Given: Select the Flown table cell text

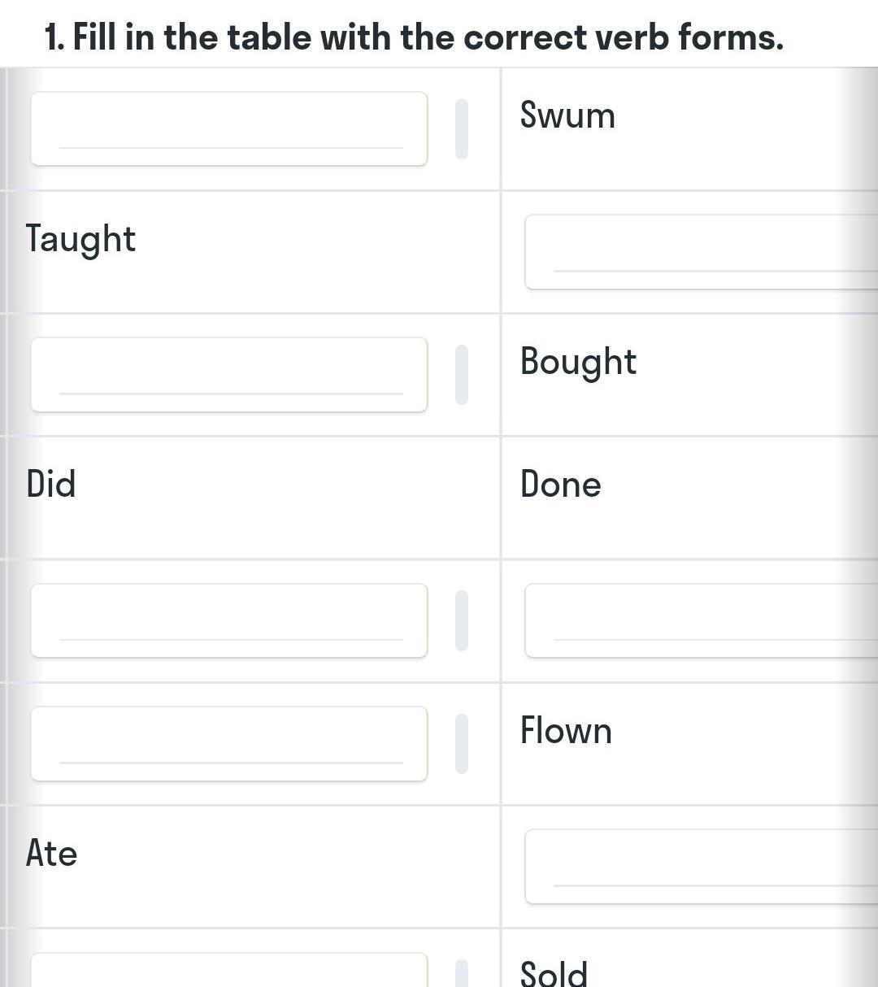Looking at the screenshot, I should point(566,731).
